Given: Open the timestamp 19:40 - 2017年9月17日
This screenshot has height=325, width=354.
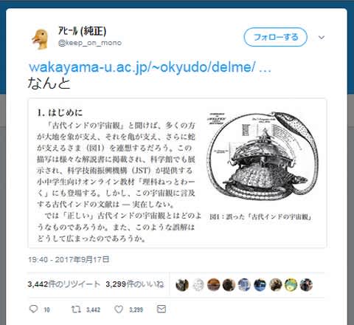Looking at the screenshot, I should pyautogui.click(x=69, y=259).
